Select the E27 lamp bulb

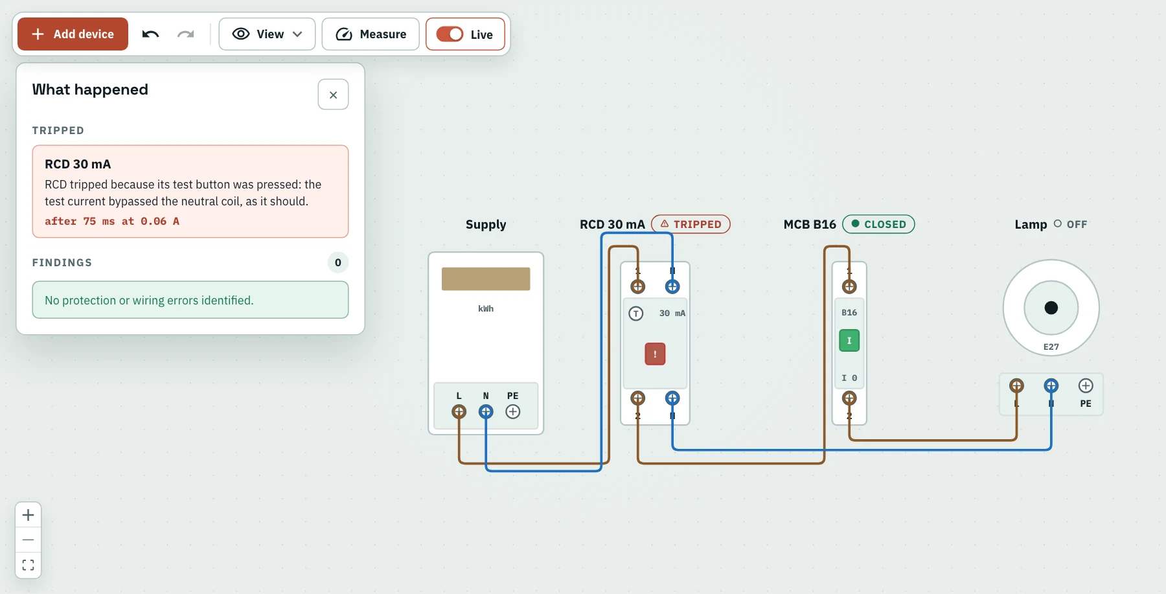1051,308
